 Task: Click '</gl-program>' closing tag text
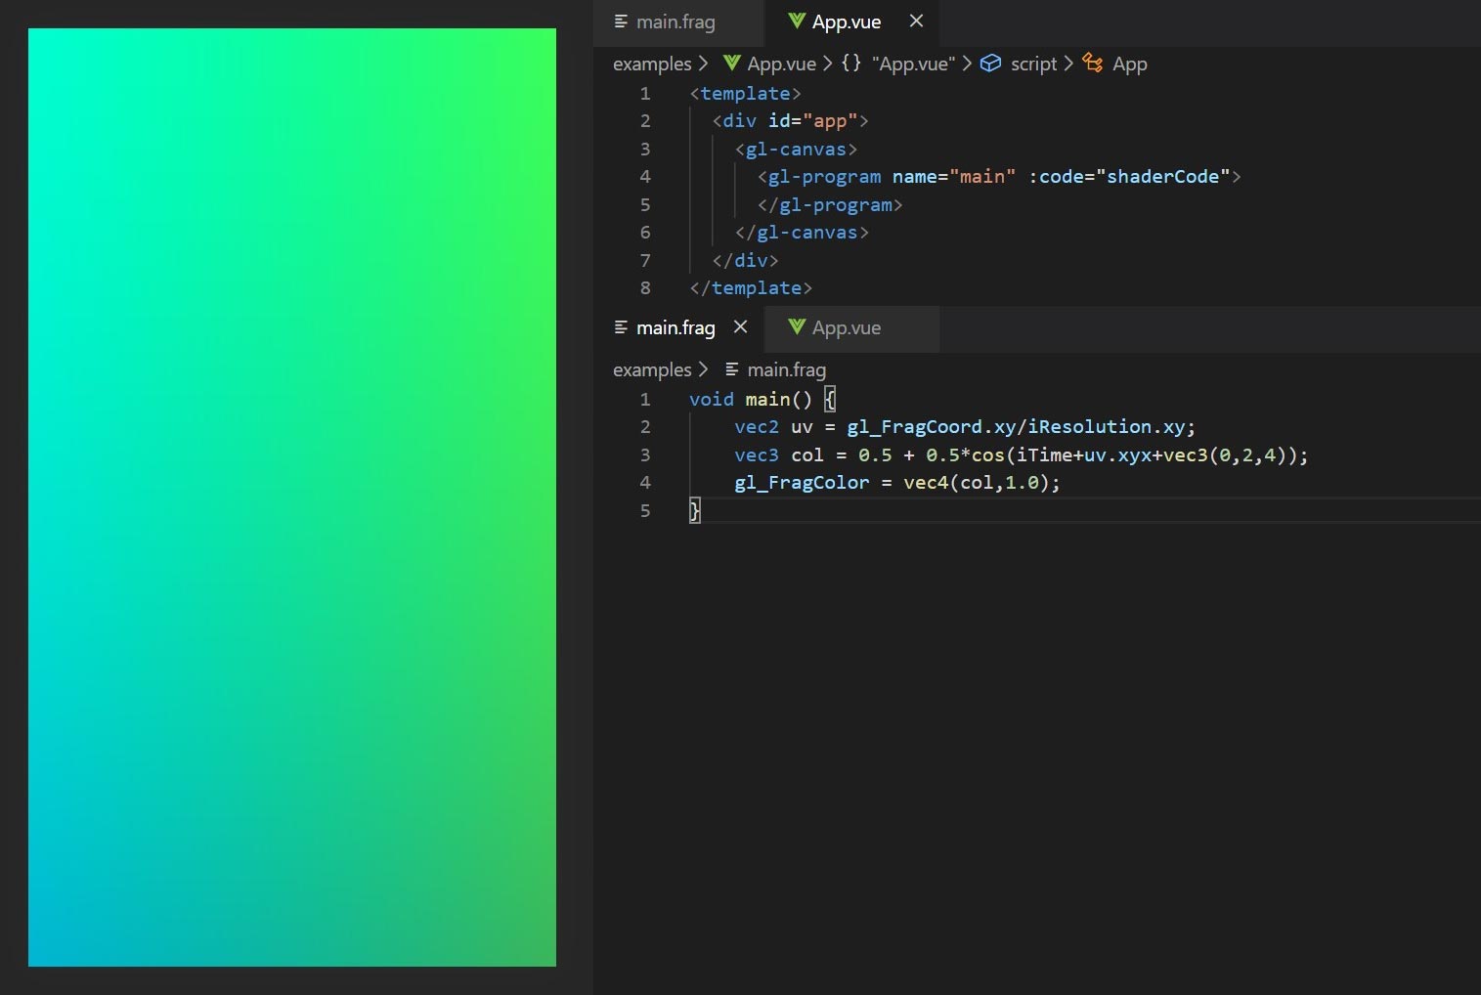(x=830, y=204)
